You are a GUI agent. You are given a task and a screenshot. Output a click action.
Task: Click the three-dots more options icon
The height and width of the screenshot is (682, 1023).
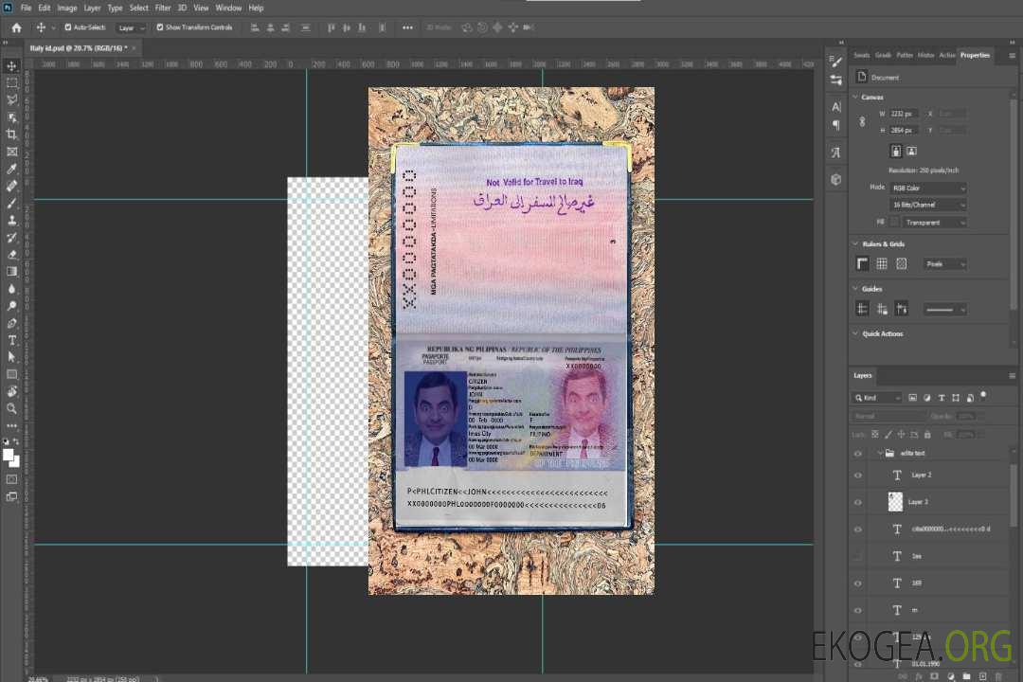[407, 27]
